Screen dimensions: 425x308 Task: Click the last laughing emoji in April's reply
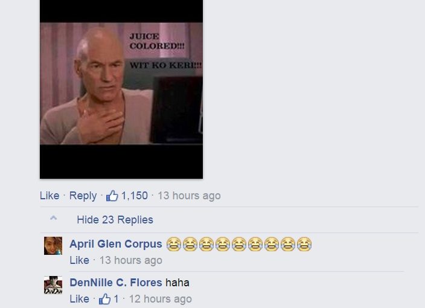coord(304,244)
